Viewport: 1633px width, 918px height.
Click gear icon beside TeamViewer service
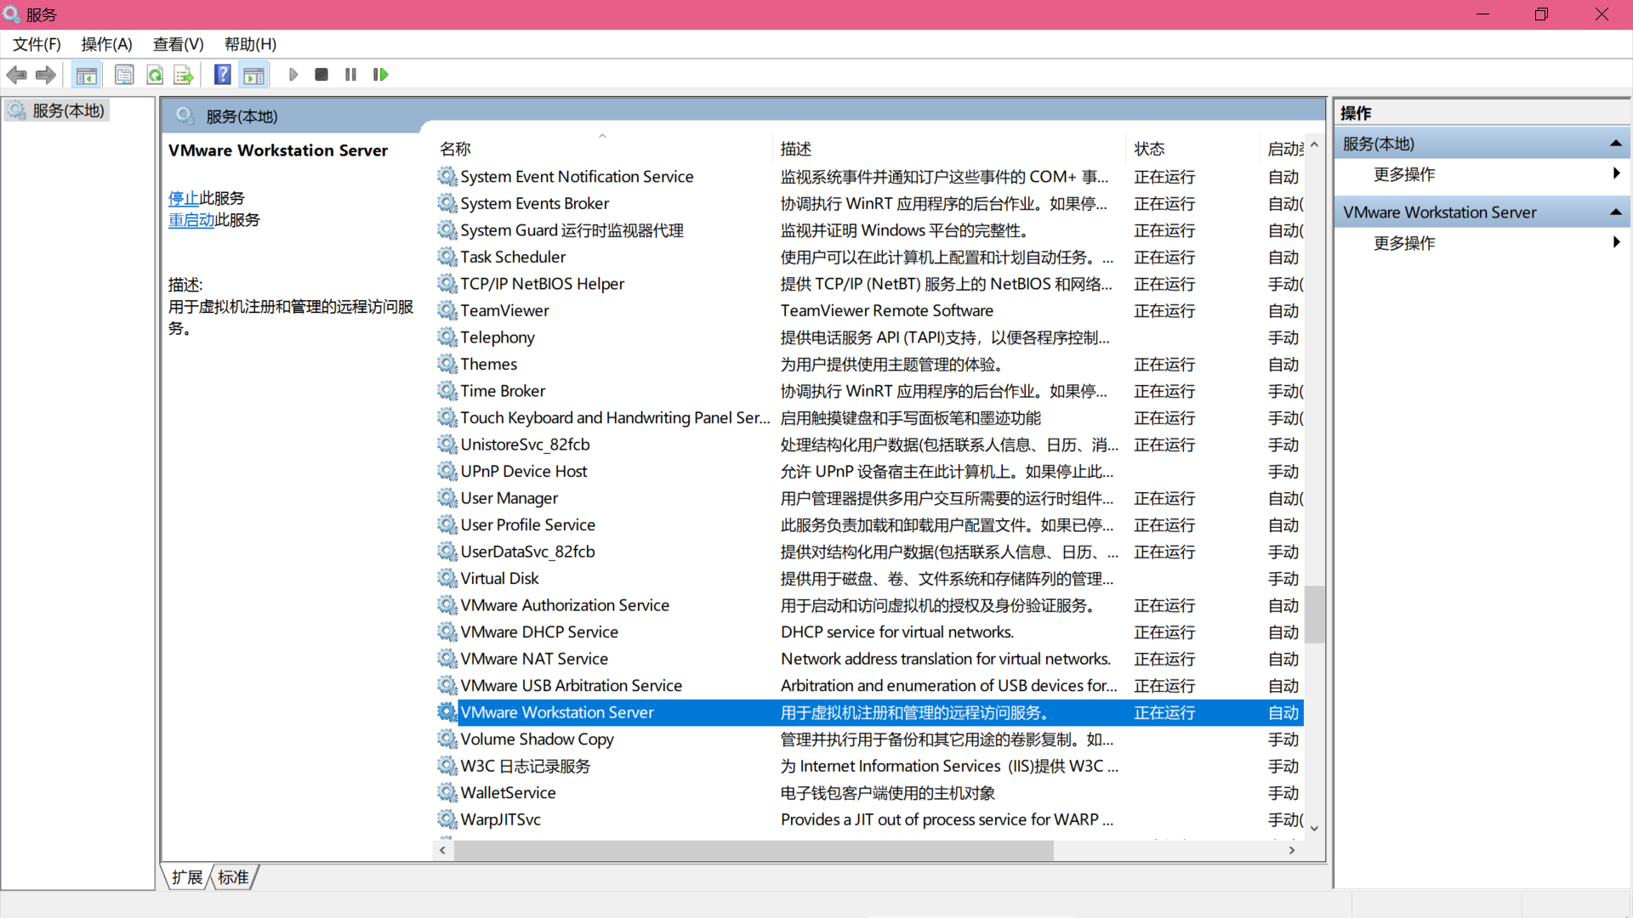coord(447,310)
